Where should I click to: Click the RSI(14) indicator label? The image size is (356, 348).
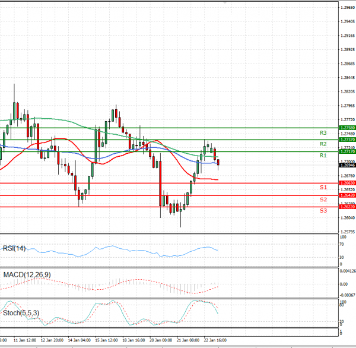[x=14, y=248]
